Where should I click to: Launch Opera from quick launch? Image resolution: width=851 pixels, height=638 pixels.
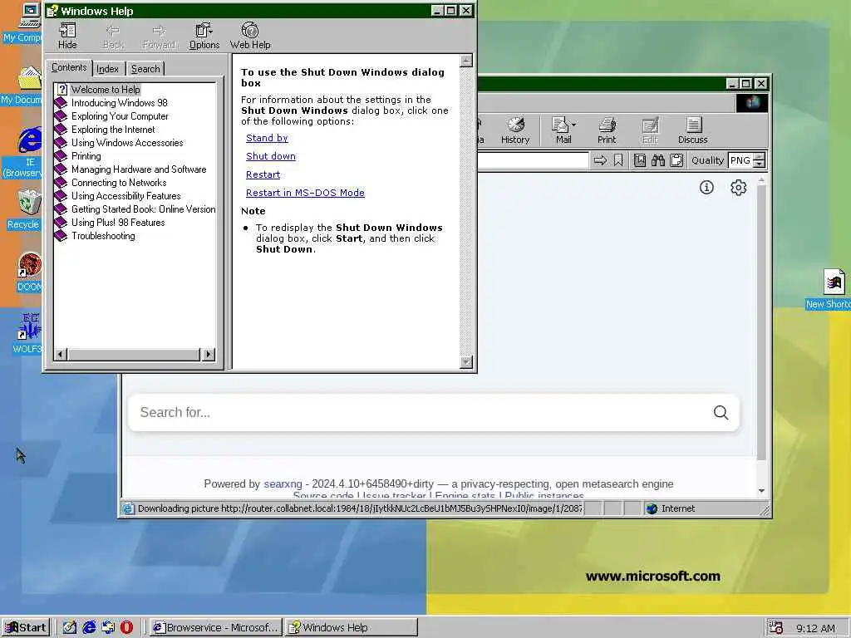click(x=126, y=627)
